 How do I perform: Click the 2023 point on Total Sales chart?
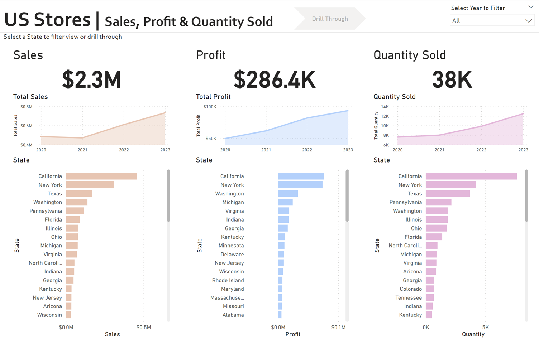coord(165,113)
